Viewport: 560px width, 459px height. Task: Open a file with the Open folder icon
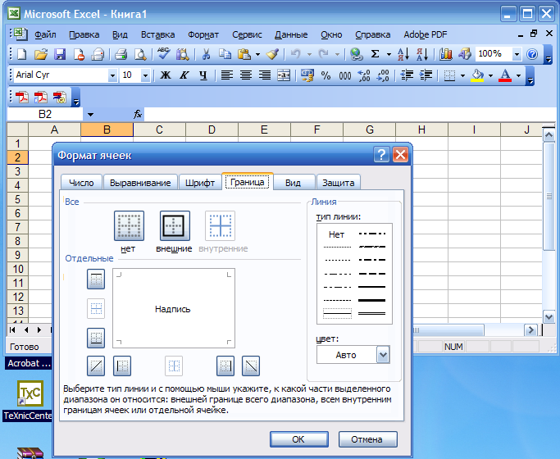click(x=41, y=54)
